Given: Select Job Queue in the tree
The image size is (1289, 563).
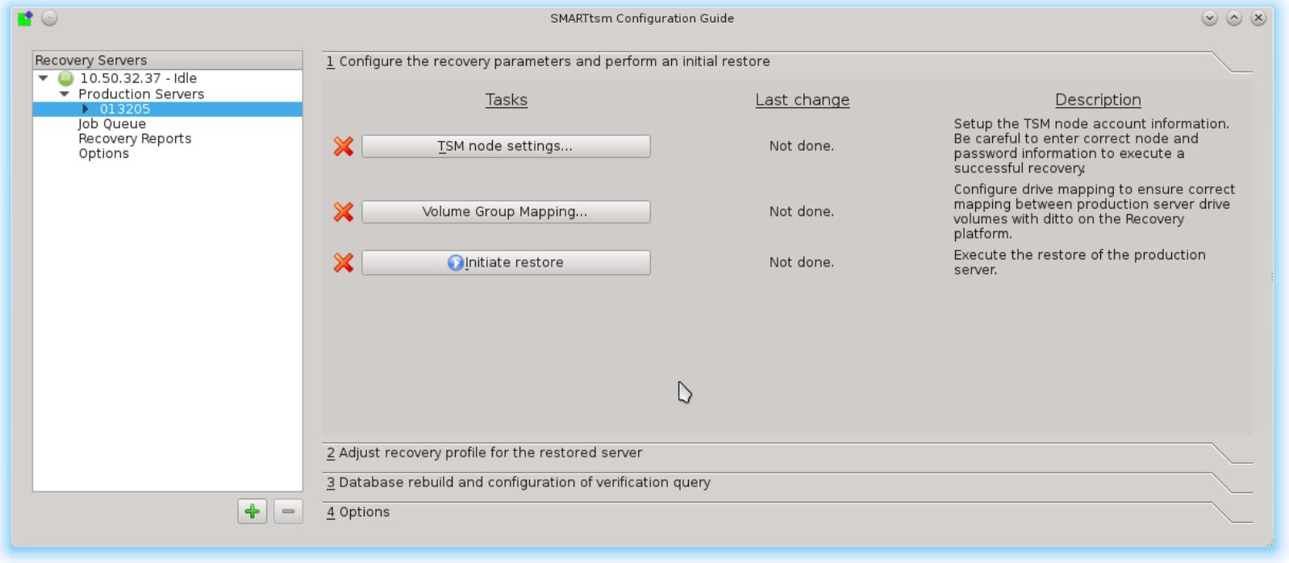Looking at the screenshot, I should click(x=112, y=124).
